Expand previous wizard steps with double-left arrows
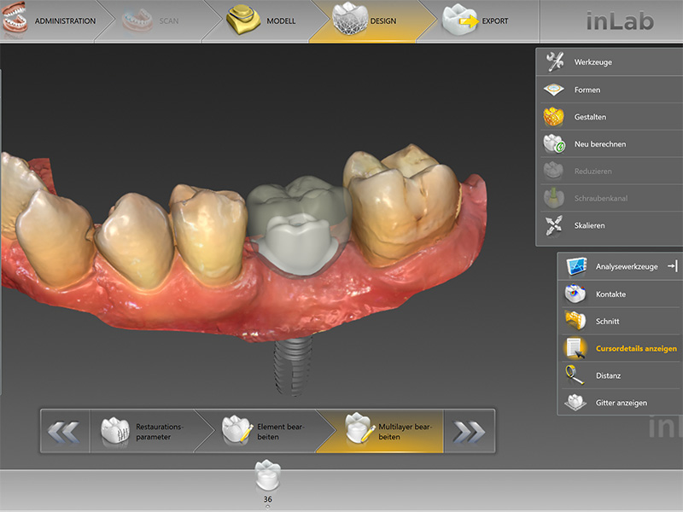The height and width of the screenshot is (512, 683). 66,431
